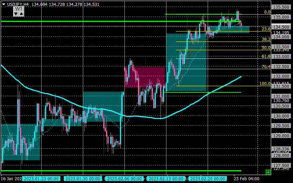Click the Fibonacci 76.4 level label
Viewport: 293px width, 183px height.
(x=266, y=67)
